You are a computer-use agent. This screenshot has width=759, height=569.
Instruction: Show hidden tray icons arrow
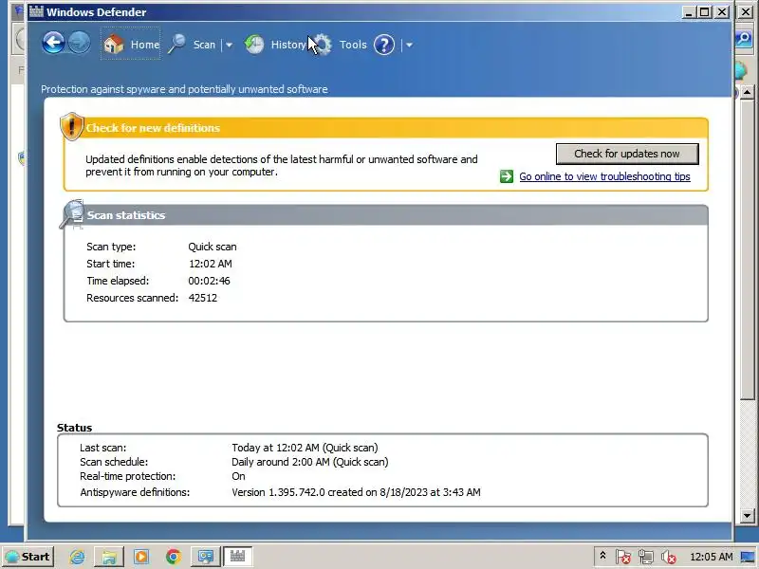602,556
